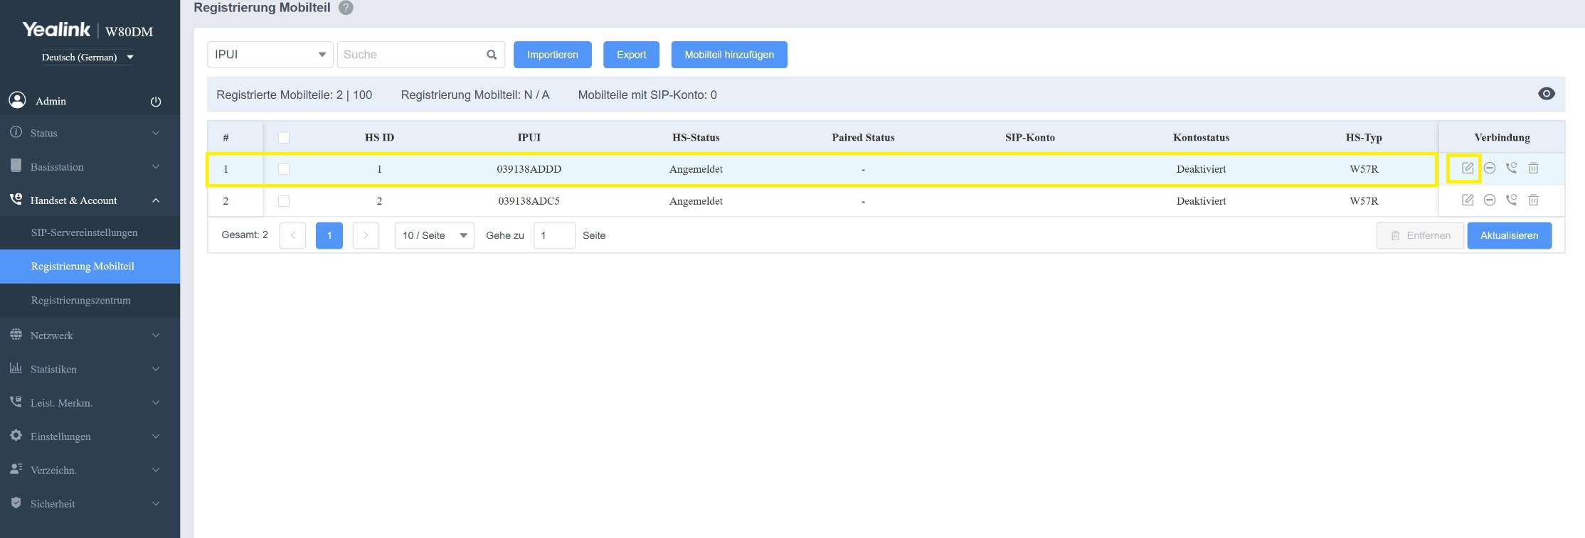The height and width of the screenshot is (538, 1585).
Task: Click the Admin logout power icon
Action: (156, 102)
